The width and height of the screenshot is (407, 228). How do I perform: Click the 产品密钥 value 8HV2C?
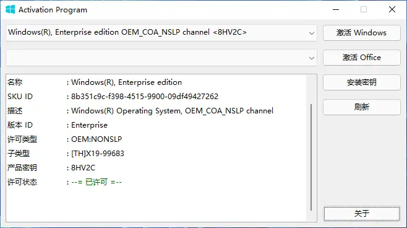pyautogui.click(x=83, y=168)
